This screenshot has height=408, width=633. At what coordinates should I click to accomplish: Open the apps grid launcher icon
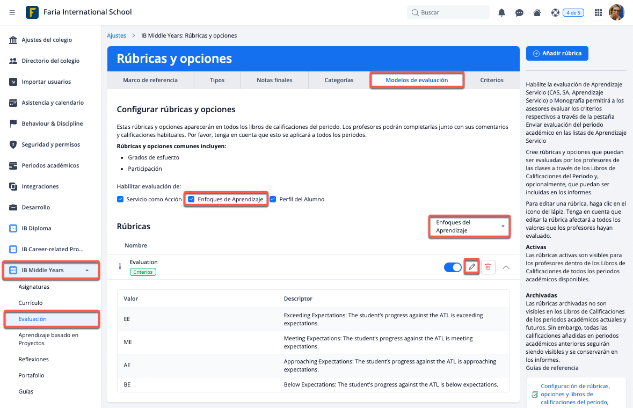pyautogui.click(x=598, y=12)
